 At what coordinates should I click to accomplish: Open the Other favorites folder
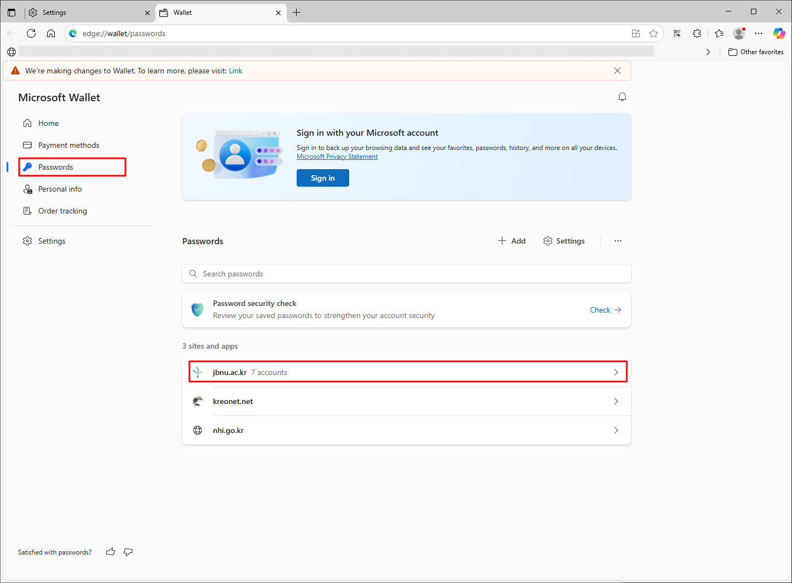(x=756, y=52)
